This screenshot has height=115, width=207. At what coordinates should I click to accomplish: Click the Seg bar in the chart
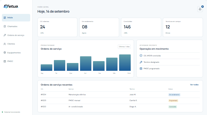coord(46,68)
